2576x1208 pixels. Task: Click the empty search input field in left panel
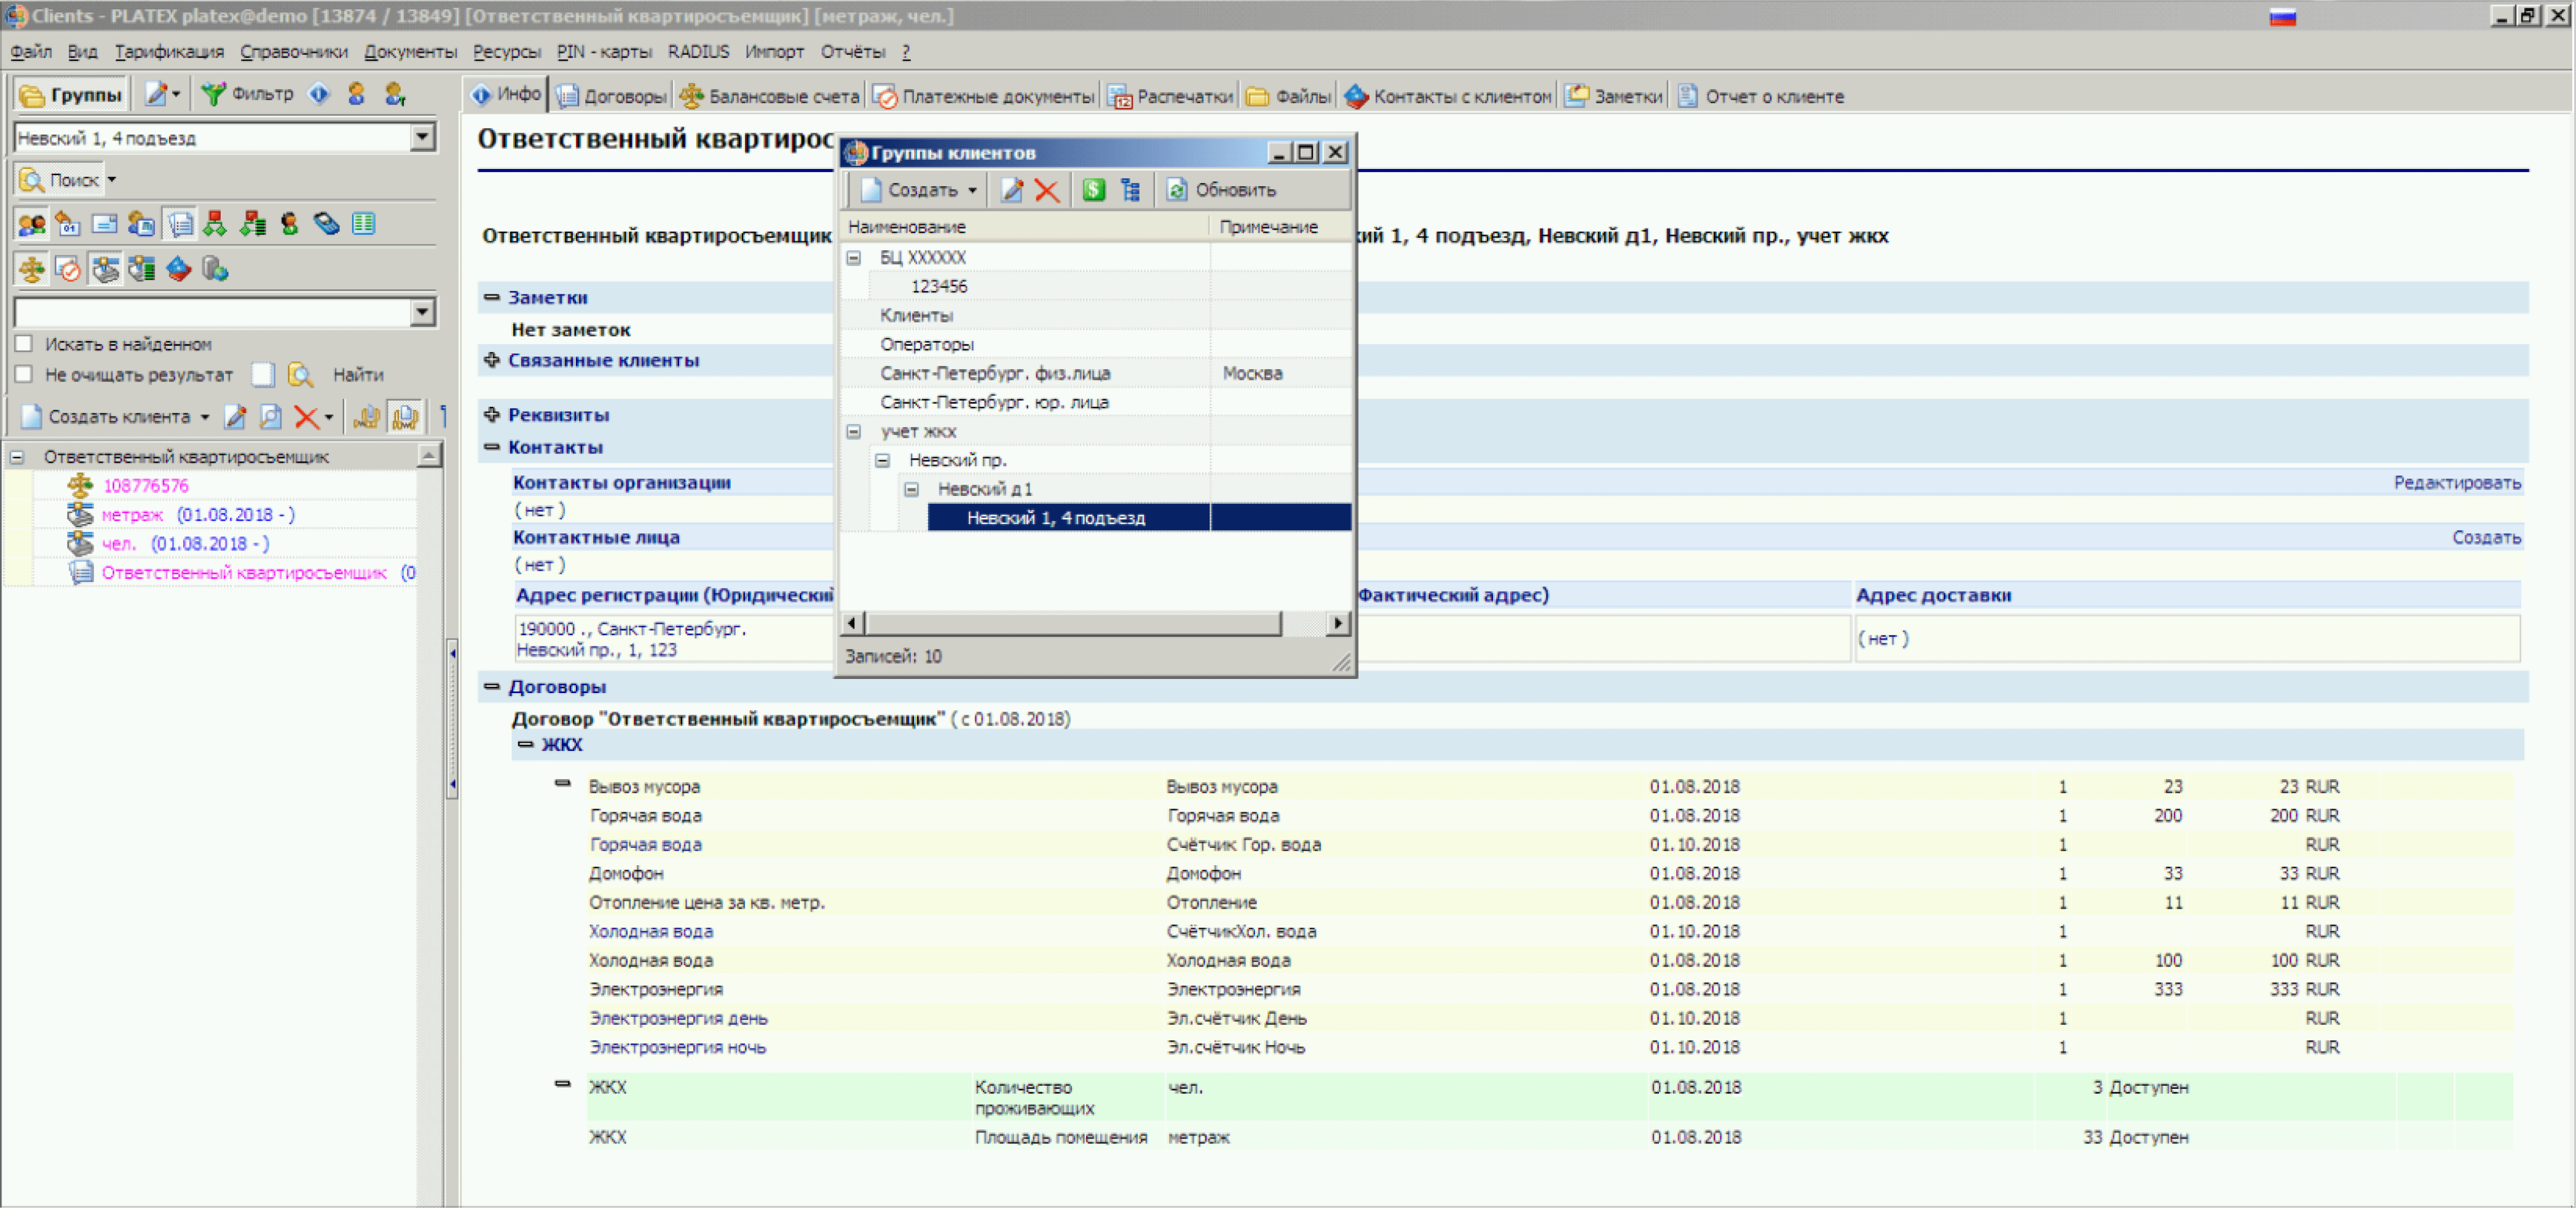click(213, 313)
